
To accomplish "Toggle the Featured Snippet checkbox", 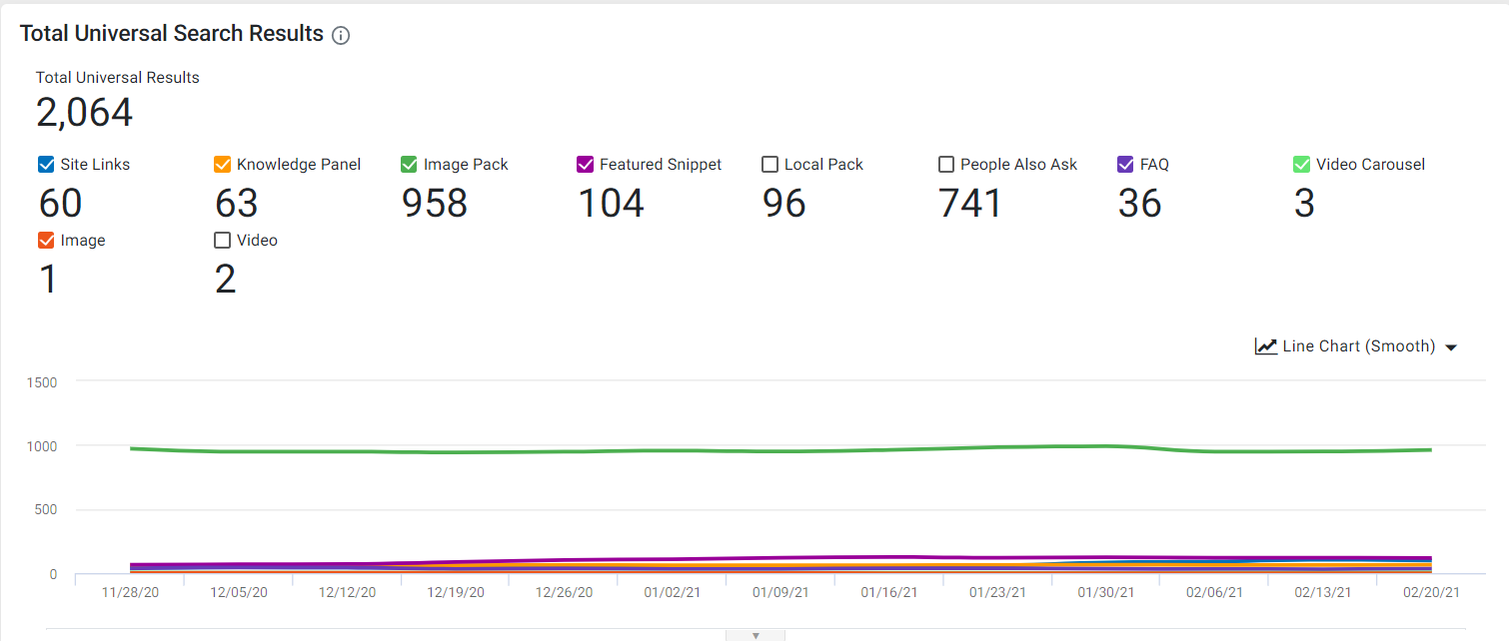I will click(x=586, y=165).
